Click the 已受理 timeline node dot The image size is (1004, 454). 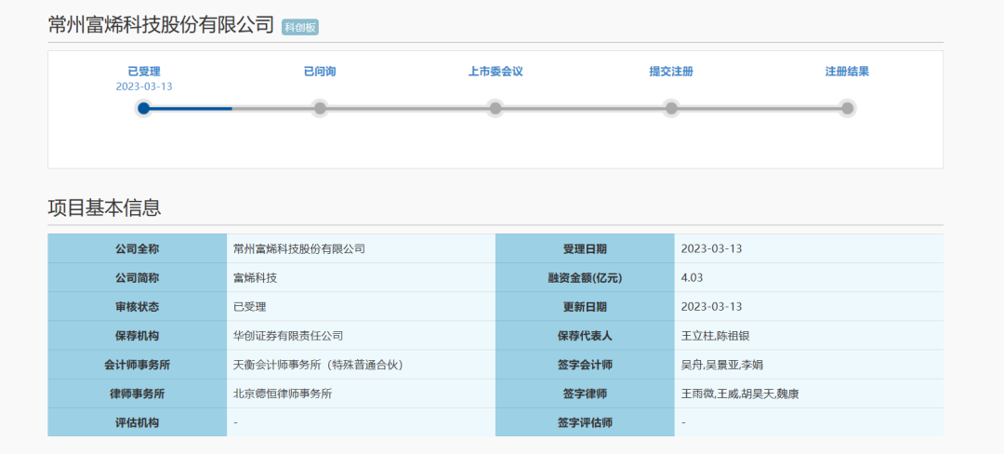click(x=144, y=108)
